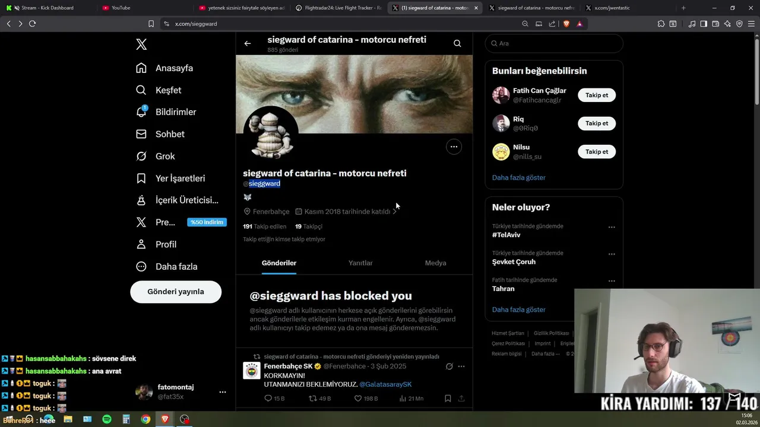The image size is (760, 427).
Task: Toggle browser sidebar panel
Action: [x=704, y=24]
